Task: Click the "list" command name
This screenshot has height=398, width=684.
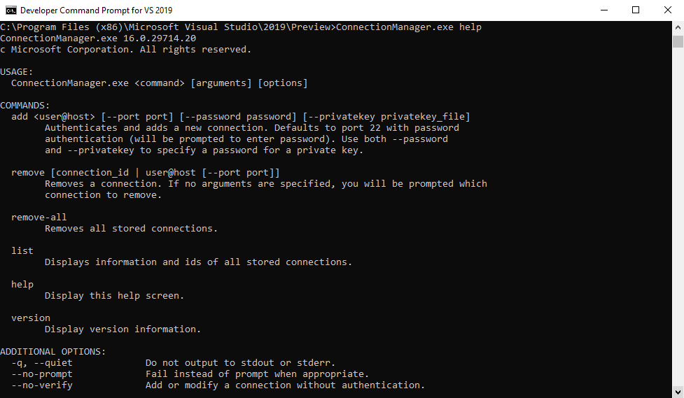Action: (22, 251)
